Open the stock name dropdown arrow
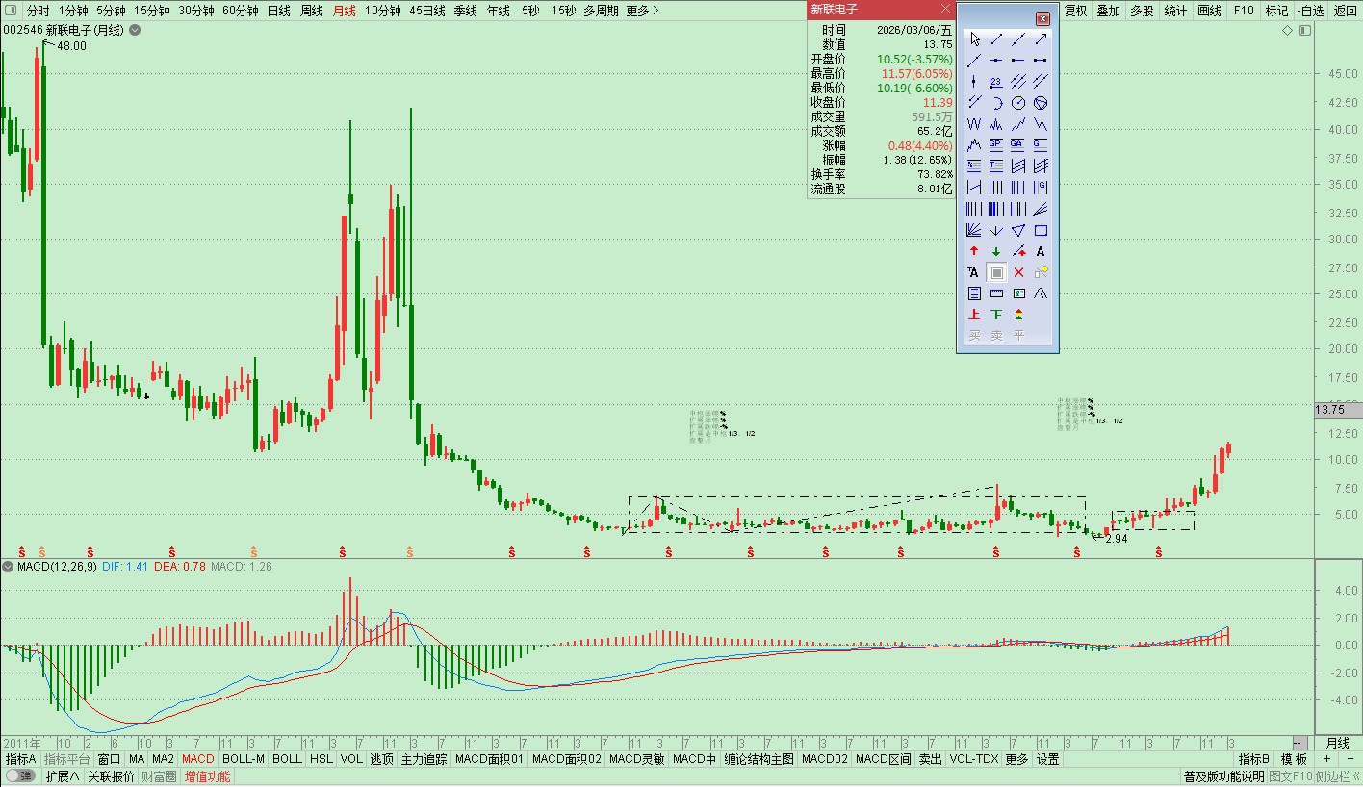The width and height of the screenshot is (1363, 787). 135,30
